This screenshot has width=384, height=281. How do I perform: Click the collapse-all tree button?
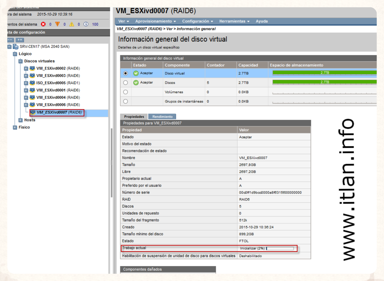(x=10, y=40)
